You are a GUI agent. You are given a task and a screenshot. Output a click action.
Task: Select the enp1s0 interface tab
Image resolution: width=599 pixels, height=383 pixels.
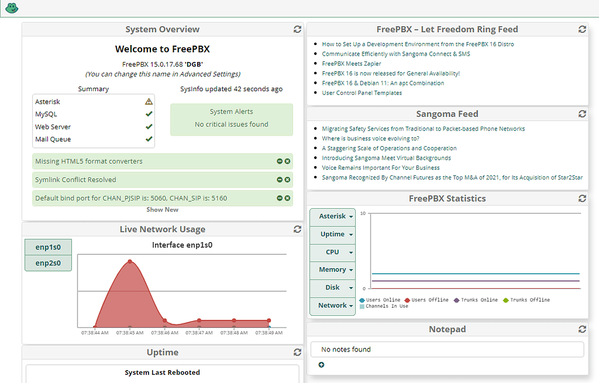(x=48, y=247)
